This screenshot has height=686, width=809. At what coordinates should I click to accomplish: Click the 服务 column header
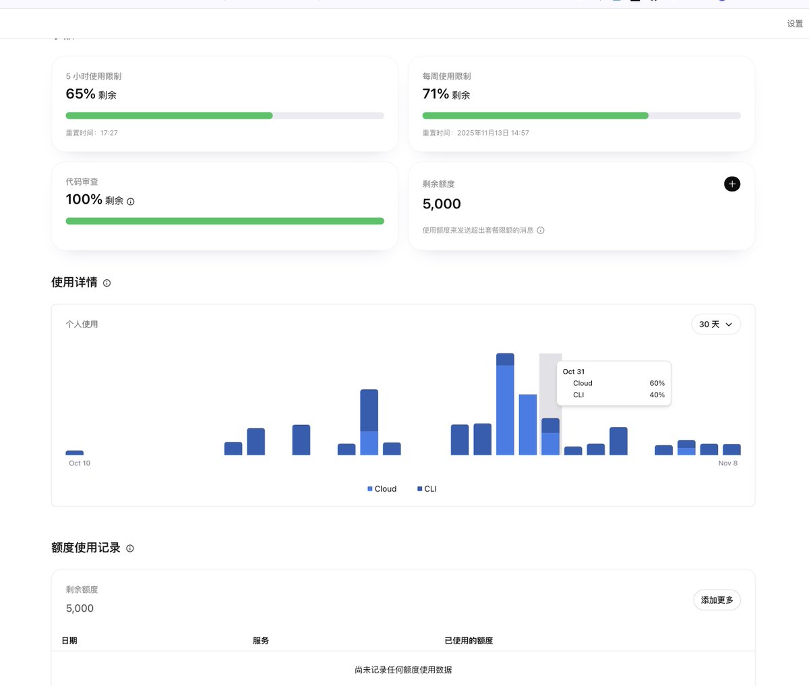coord(261,641)
